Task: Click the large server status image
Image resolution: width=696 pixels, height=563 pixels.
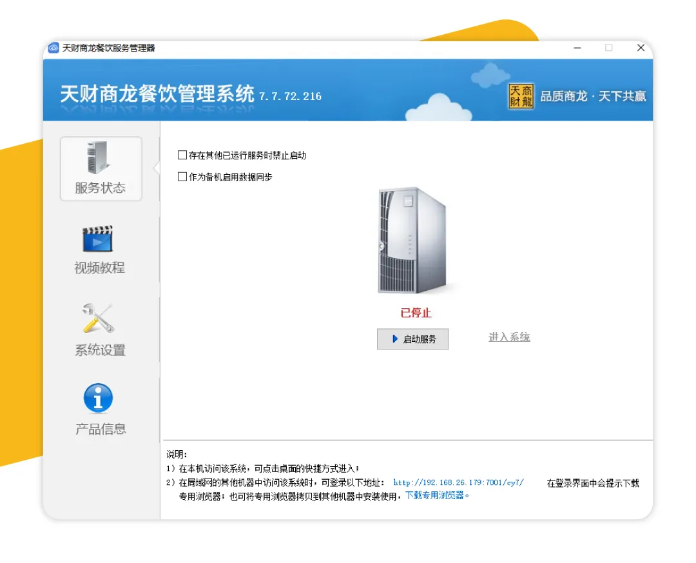Action: pos(412,241)
